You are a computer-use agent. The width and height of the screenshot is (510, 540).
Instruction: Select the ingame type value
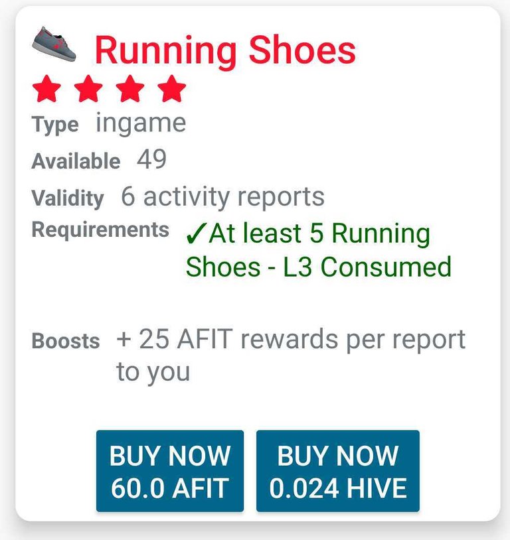141,123
